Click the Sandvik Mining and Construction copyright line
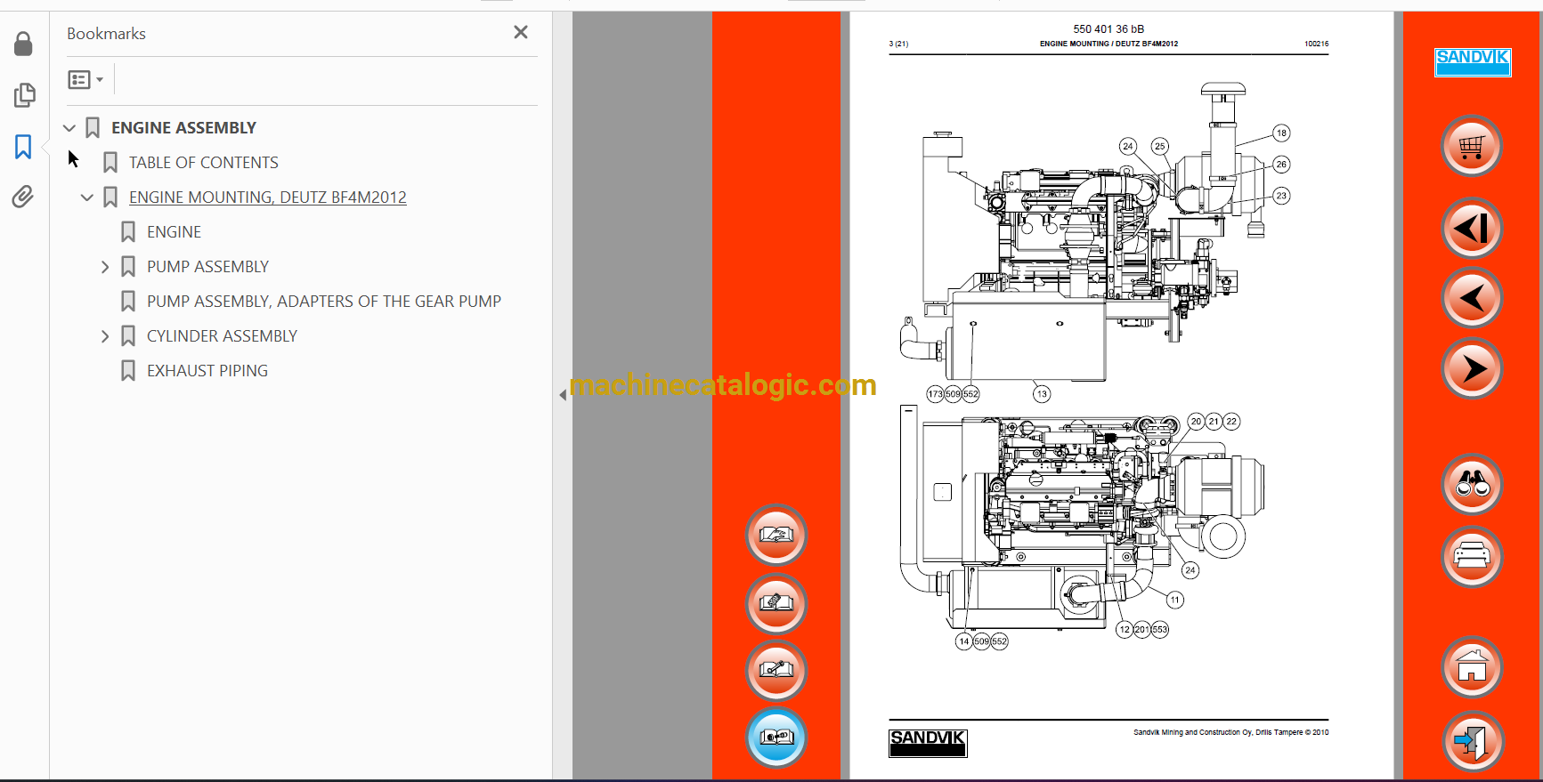 click(1230, 733)
